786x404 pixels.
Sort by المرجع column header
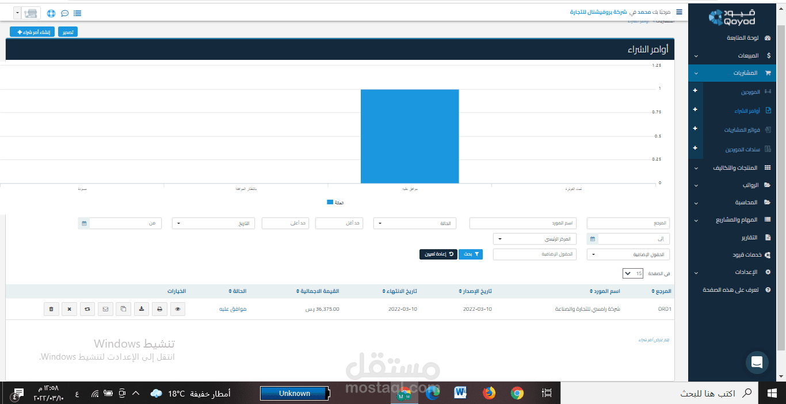click(662, 291)
